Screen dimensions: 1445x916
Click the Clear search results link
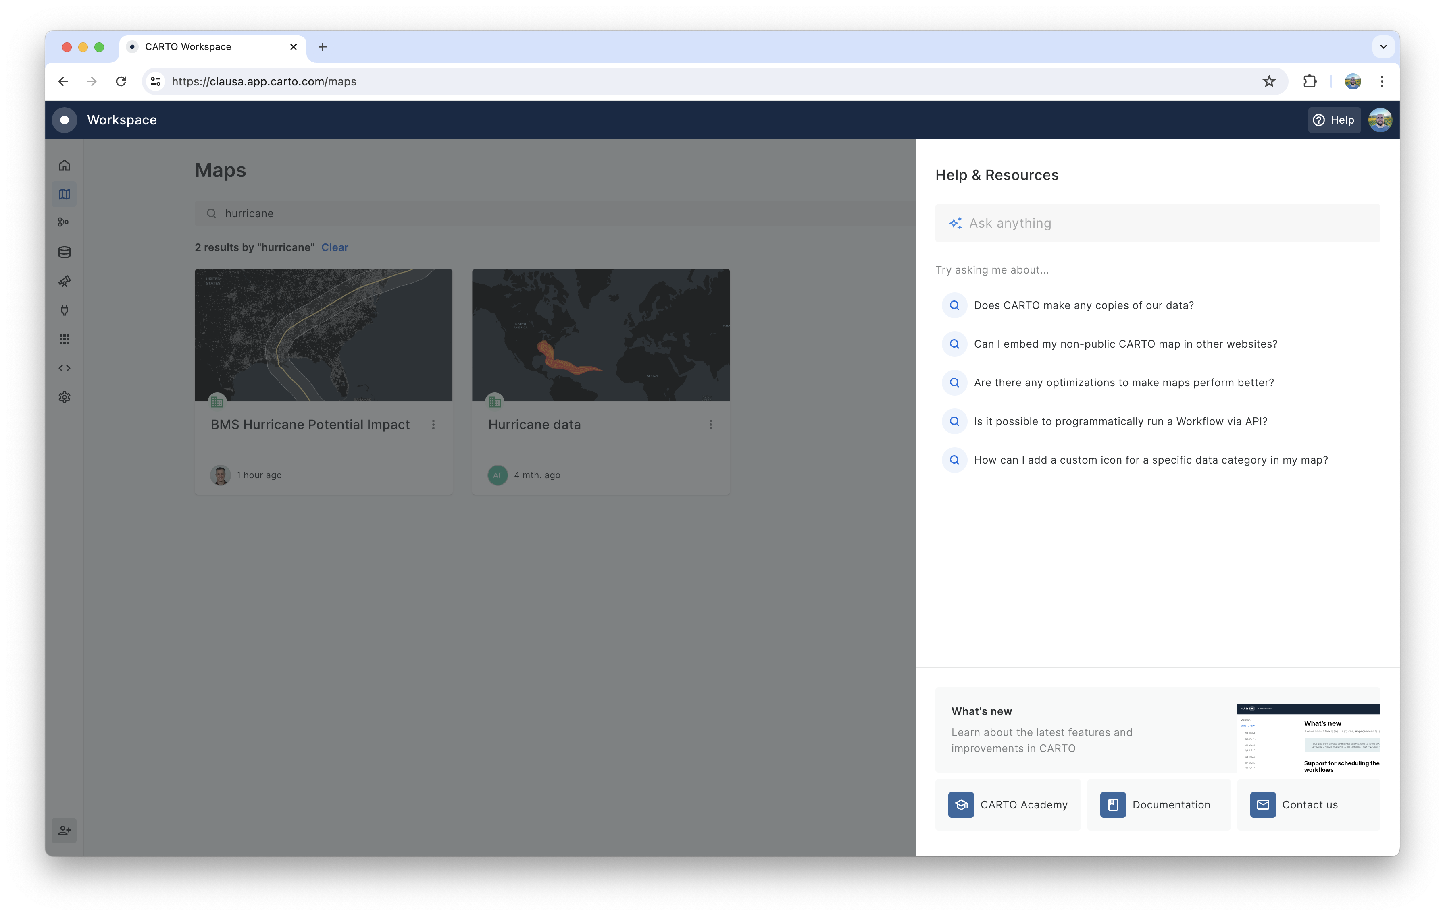(x=334, y=247)
